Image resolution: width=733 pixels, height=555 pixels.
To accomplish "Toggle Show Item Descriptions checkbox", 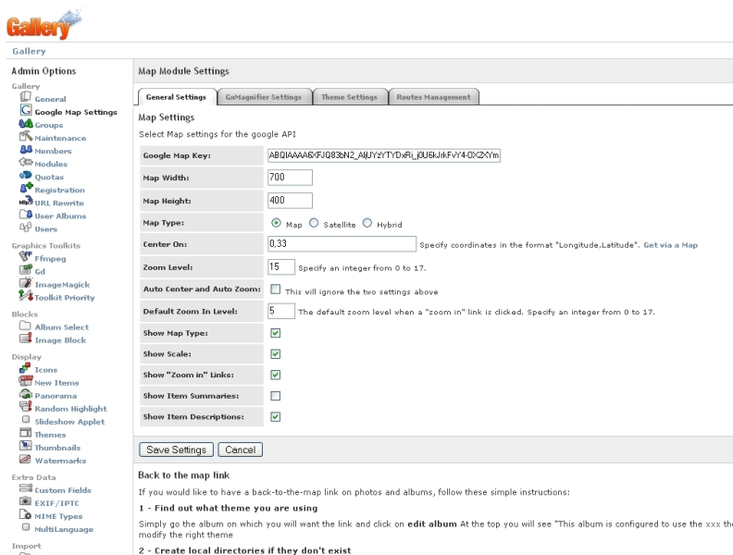I will pos(276,417).
